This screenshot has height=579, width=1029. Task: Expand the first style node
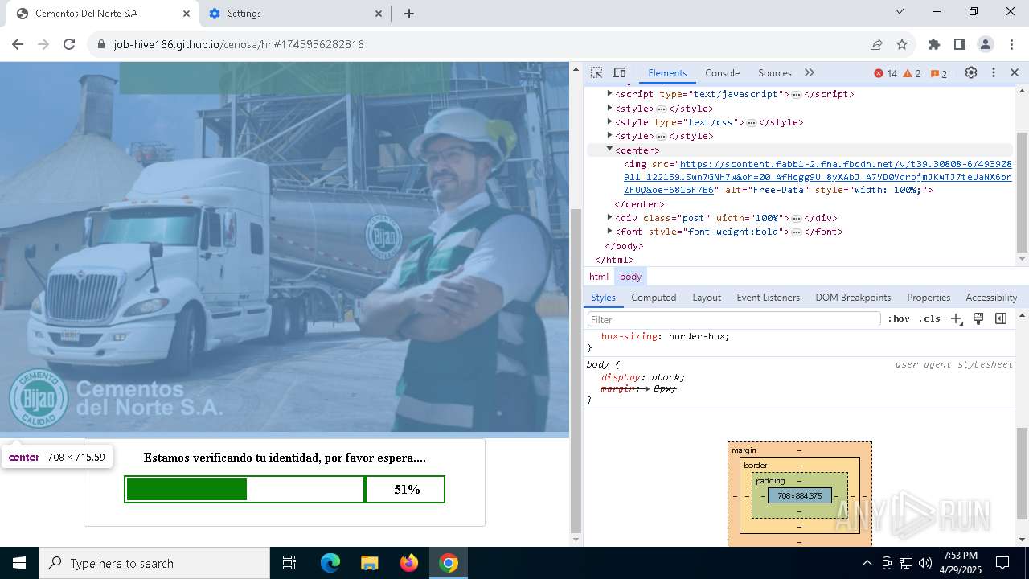tap(609, 108)
